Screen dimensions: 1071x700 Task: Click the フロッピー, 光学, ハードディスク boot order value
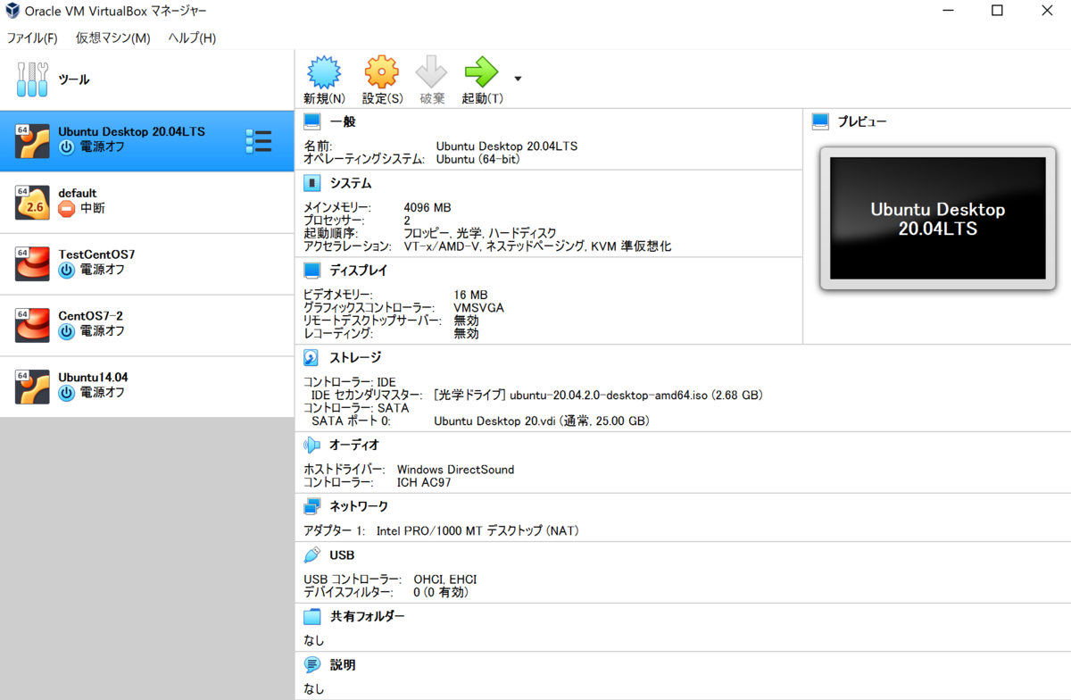point(480,233)
